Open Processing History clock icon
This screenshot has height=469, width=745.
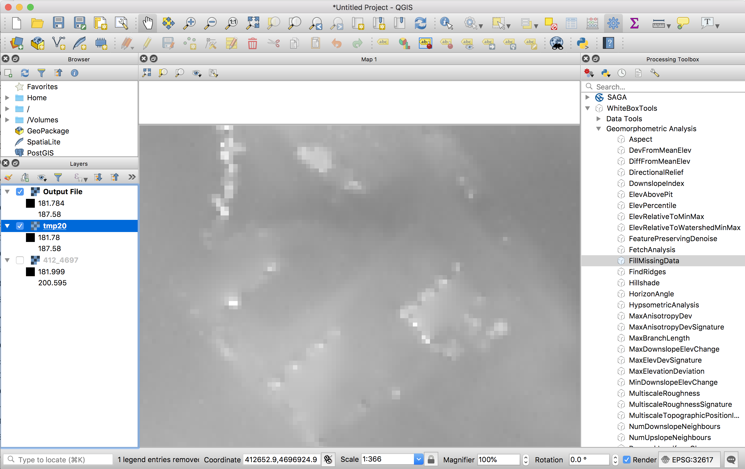(621, 73)
